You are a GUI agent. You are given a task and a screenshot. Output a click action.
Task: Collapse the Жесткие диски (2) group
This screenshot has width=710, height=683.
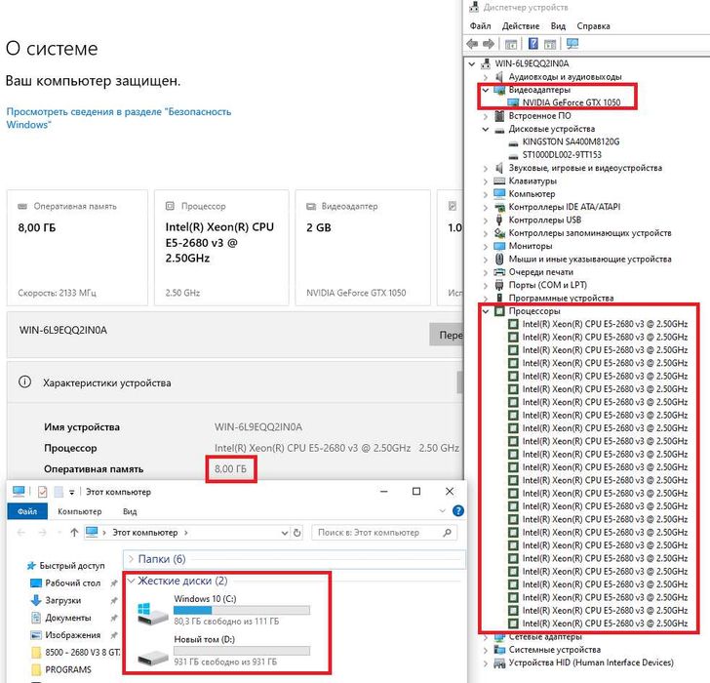131,581
